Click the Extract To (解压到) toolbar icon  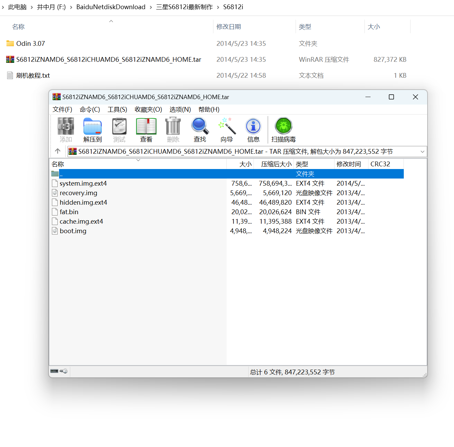pyautogui.click(x=92, y=126)
